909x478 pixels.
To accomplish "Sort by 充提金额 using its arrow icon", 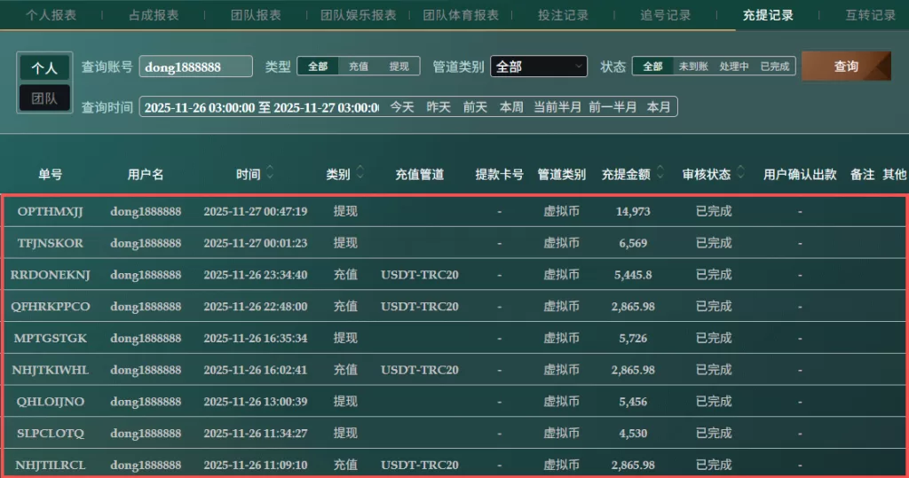I will (x=660, y=174).
